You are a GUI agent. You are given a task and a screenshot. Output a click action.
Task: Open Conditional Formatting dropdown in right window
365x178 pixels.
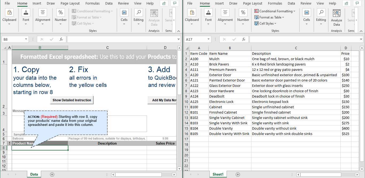pos(275,11)
